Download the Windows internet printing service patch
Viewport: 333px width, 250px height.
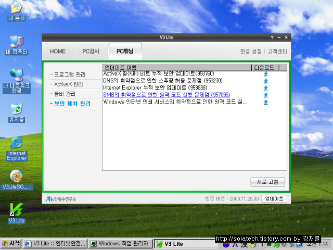pos(265,102)
